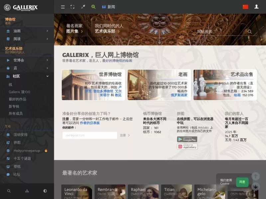
Task: Collapse the 社区 sidebar menu
Action: (x=27, y=76)
